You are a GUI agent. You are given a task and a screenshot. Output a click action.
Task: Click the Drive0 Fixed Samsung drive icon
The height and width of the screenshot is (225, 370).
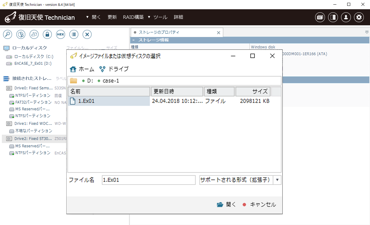pos(9,88)
